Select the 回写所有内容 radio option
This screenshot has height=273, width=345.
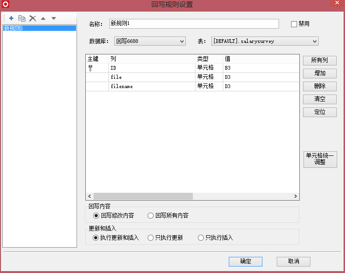tap(168, 215)
